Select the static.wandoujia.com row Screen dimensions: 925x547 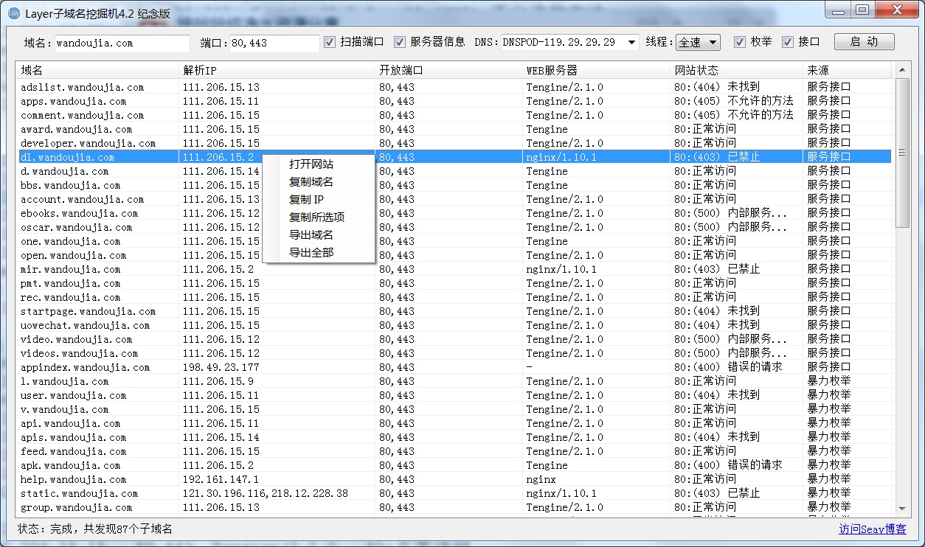pyautogui.click(x=454, y=493)
